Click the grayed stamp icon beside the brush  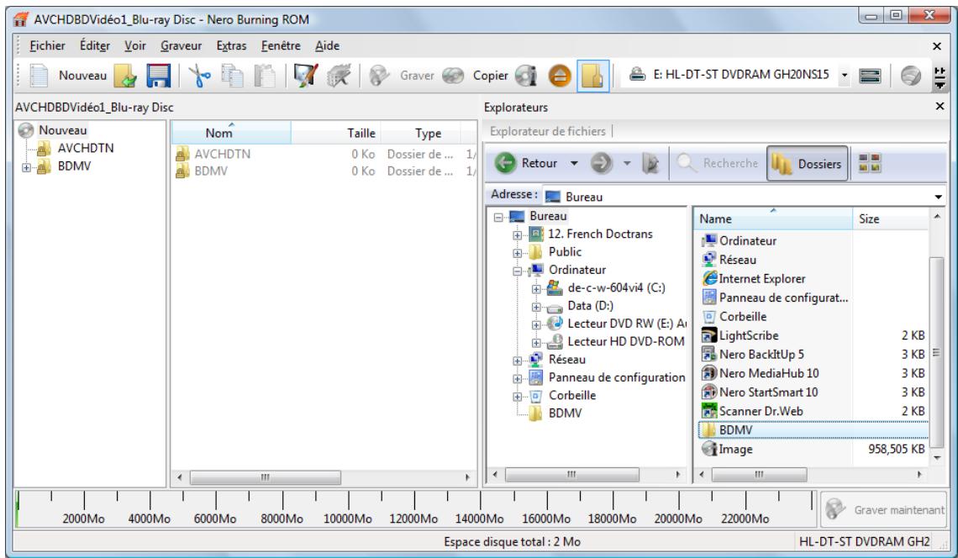(339, 76)
